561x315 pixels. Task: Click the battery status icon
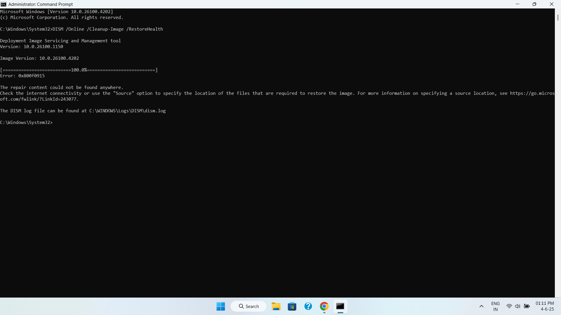(x=527, y=306)
